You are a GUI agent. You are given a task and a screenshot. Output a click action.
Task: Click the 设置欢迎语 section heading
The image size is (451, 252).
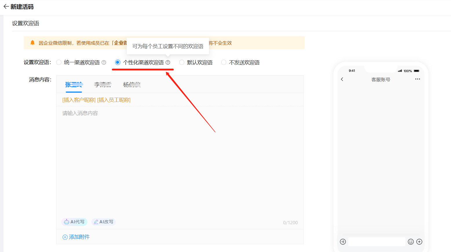pyautogui.click(x=26, y=23)
